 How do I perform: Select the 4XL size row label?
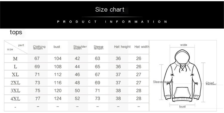coord(15,99)
